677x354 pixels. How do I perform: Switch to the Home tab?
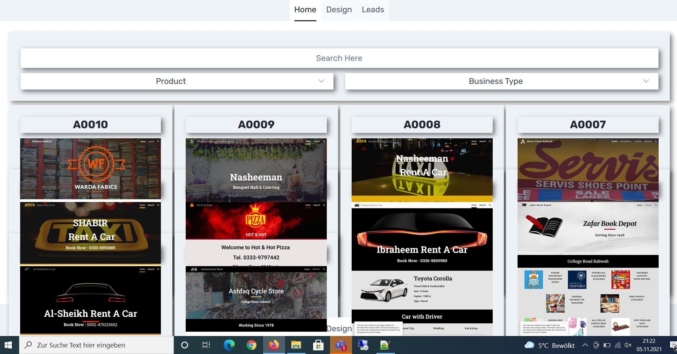click(x=305, y=10)
